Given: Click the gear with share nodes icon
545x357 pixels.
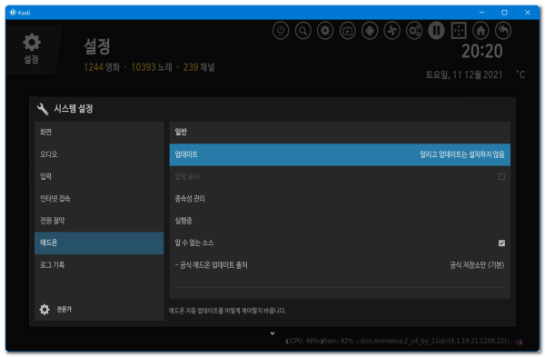Looking at the screenshot, I should 414,31.
